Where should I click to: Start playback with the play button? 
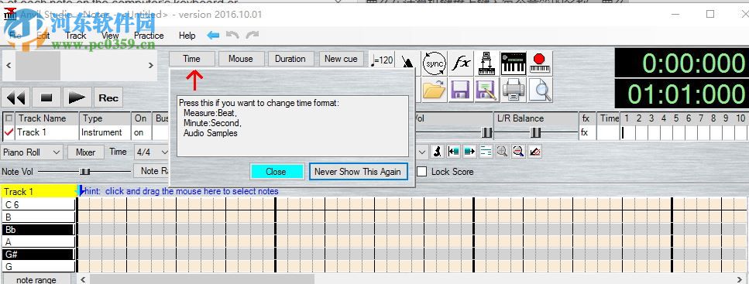click(77, 98)
